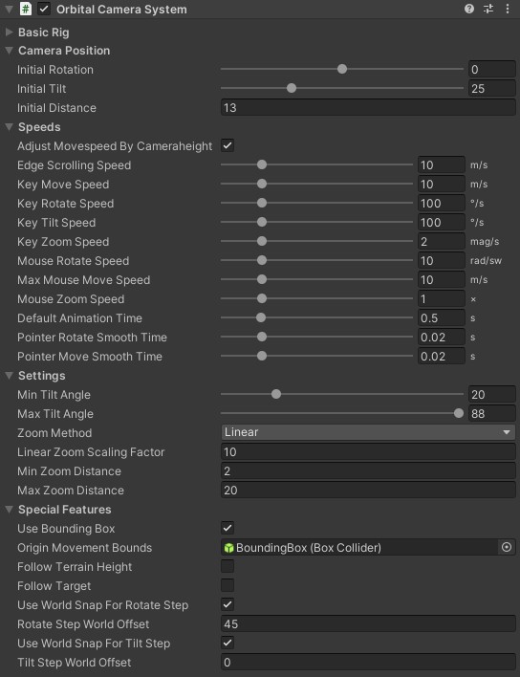Click the Default Animation Time value field
Image resolution: width=520 pixels, height=677 pixels.
[x=441, y=317]
